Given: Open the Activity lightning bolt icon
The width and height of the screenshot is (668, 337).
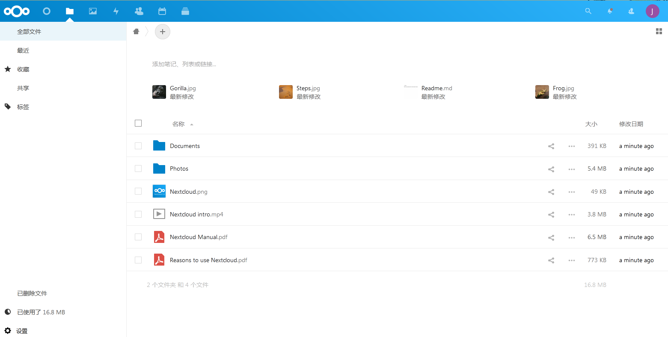Looking at the screenshot, I should click(x=116, y=12).
